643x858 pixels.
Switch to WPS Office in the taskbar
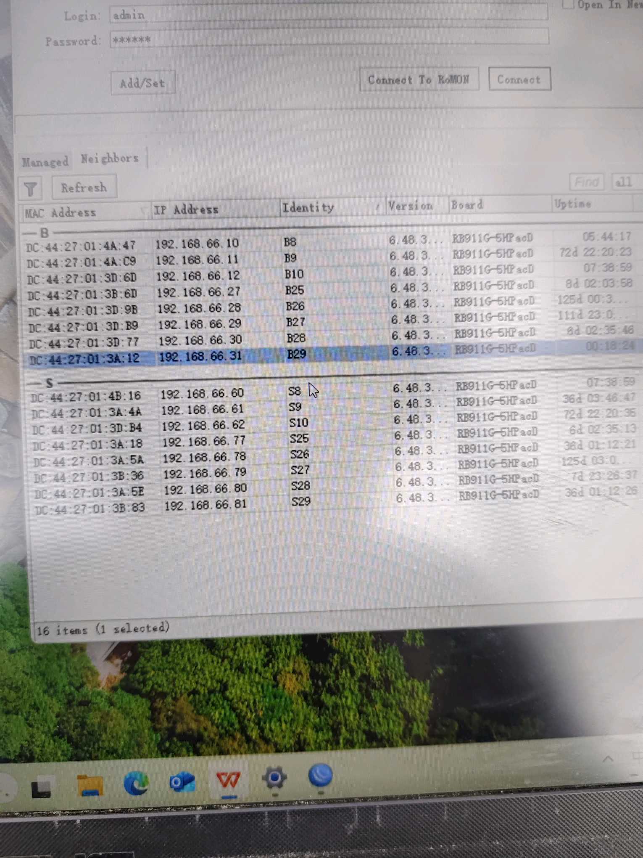point(228,781)
